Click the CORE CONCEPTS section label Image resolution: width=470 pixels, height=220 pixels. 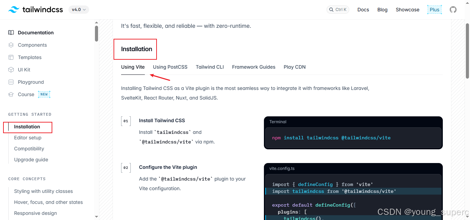tap(27, 179)
